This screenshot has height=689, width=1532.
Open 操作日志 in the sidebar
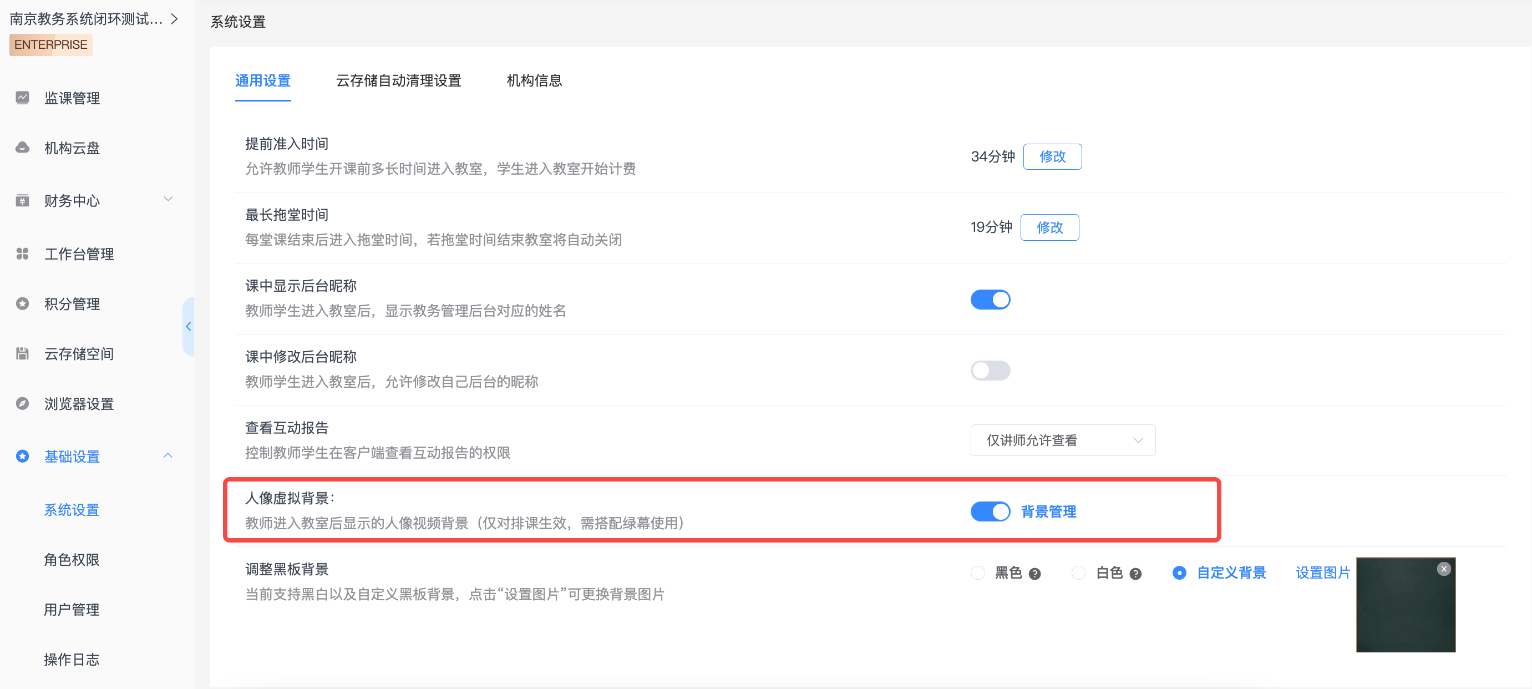pyautogui.click(x=72, y=660)
